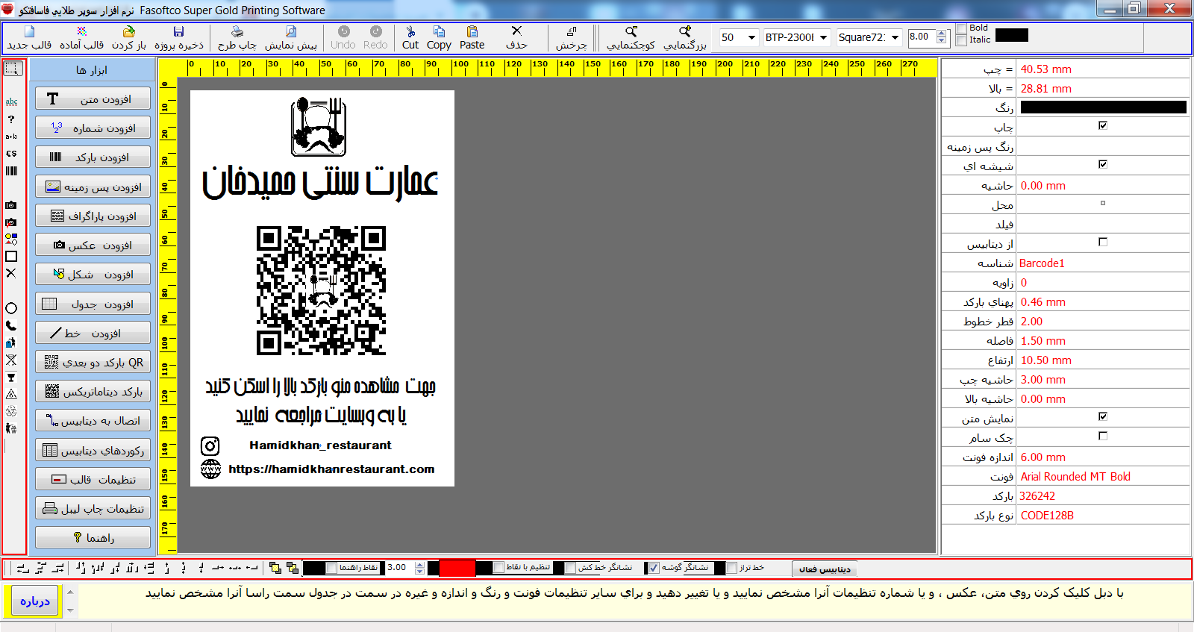Click the colored shapes icon in left strip

pyautogui.click(x=11, y=239)
